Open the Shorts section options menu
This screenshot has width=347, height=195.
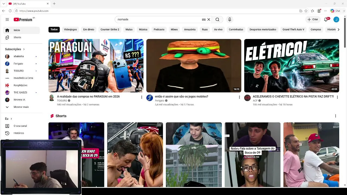coord(336,116)
